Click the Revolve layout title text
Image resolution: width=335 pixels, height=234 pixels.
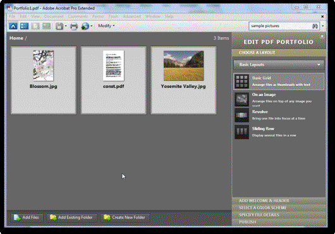[x=260, y=112]
